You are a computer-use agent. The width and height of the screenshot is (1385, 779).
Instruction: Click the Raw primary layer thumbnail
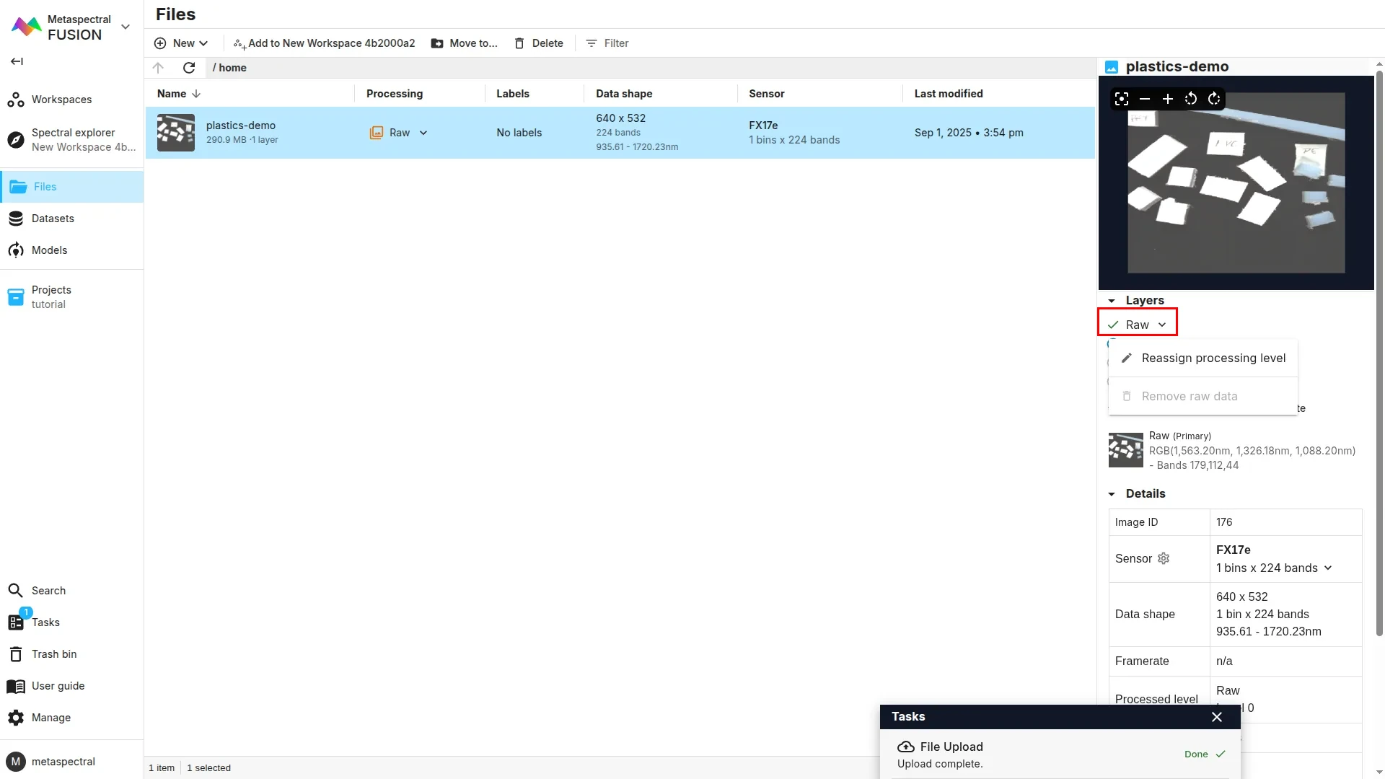pos(1125,450)
